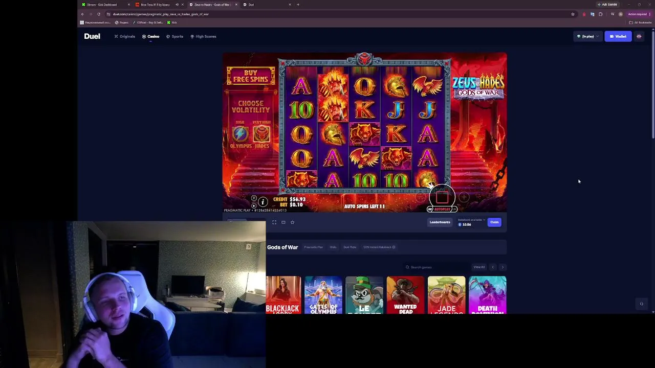Click the Pragmatic Play tag

pos(313,247)
